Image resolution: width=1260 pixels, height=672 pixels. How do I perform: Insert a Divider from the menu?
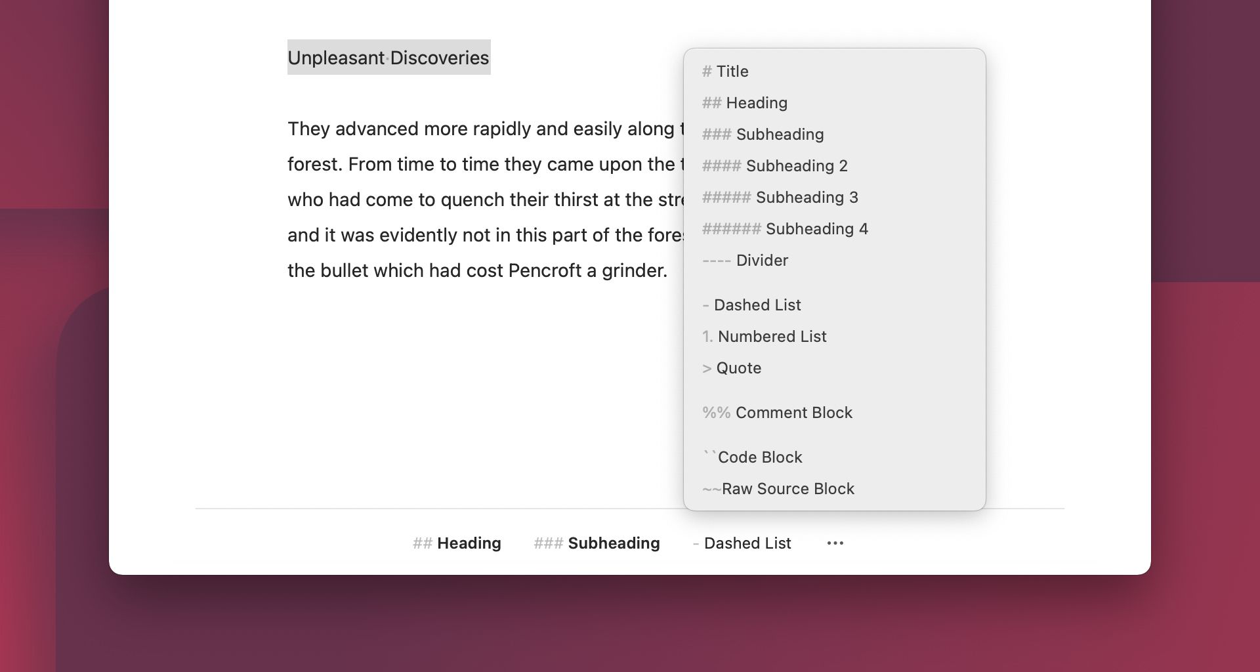pos(834,260)
